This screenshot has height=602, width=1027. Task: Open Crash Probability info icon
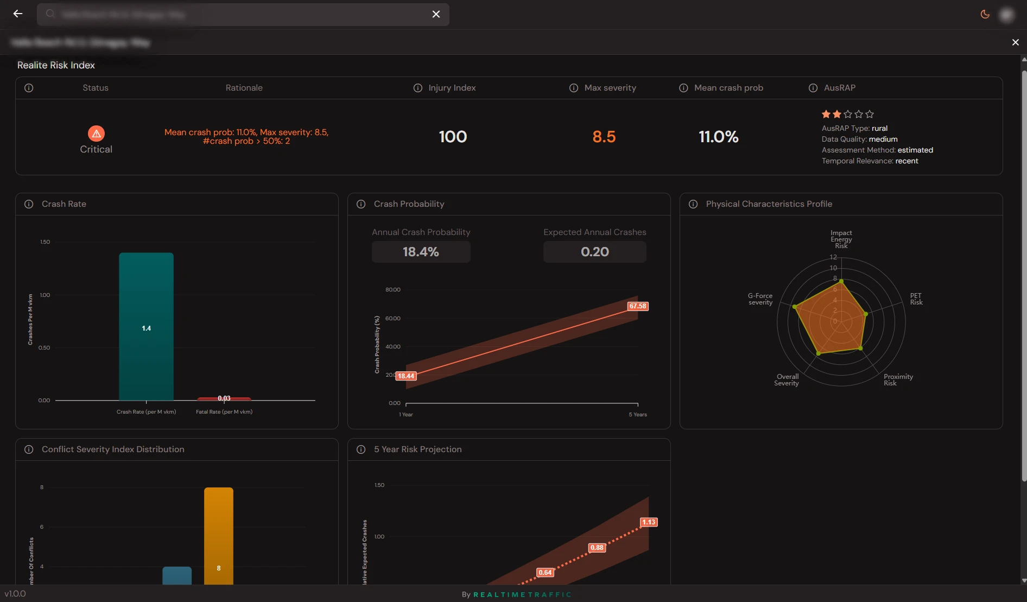click(x=361, y=204)
